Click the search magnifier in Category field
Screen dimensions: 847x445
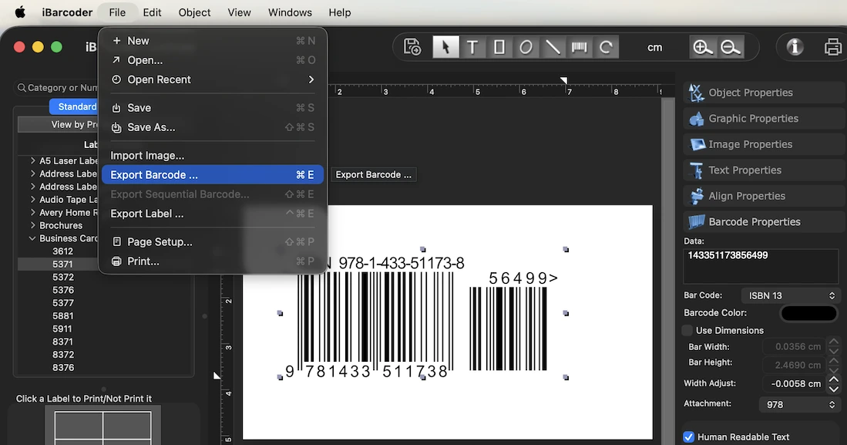pos(22,88)
